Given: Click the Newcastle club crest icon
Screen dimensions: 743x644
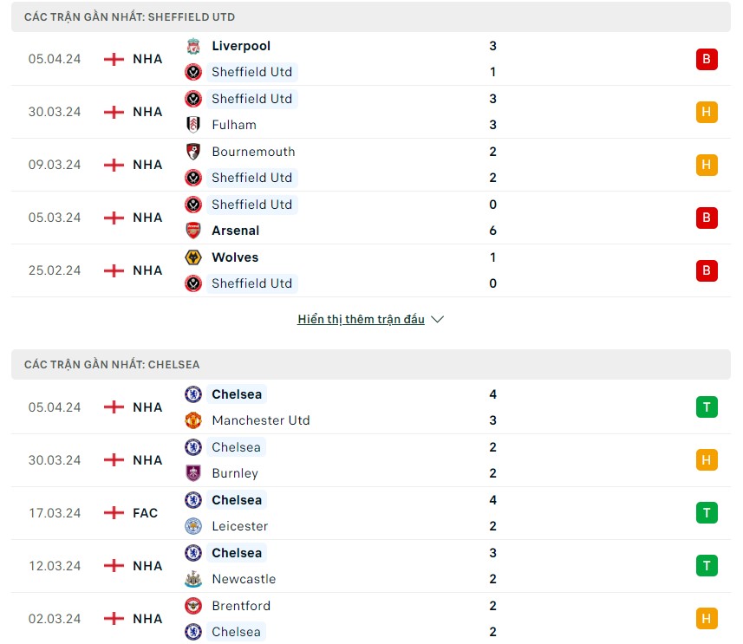Looking at the screenshot, I should pos(193,579).
